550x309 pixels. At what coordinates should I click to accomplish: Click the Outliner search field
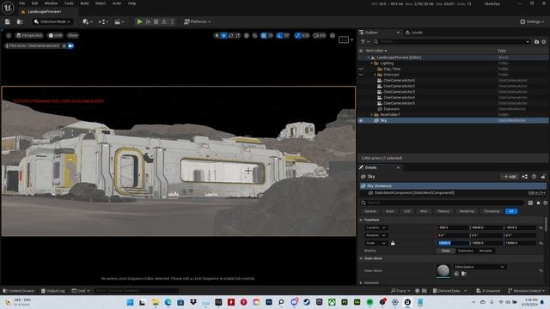452,42
